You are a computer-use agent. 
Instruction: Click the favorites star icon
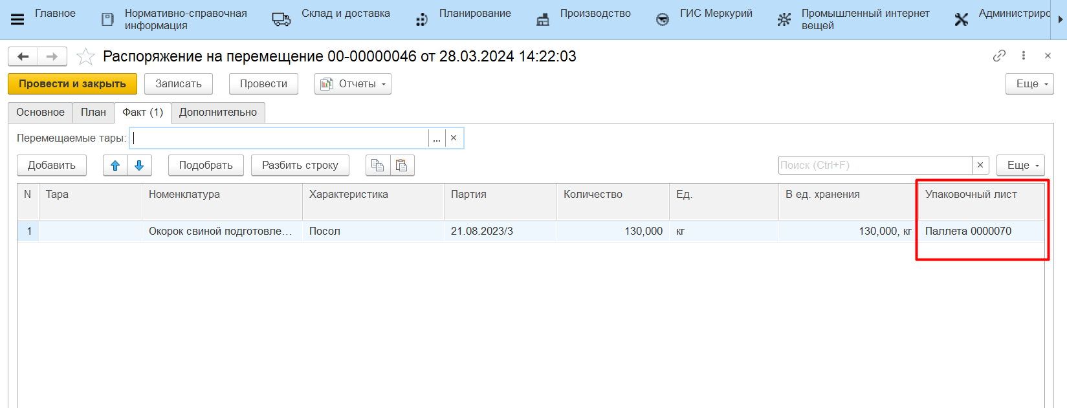[x=85, y=57]
